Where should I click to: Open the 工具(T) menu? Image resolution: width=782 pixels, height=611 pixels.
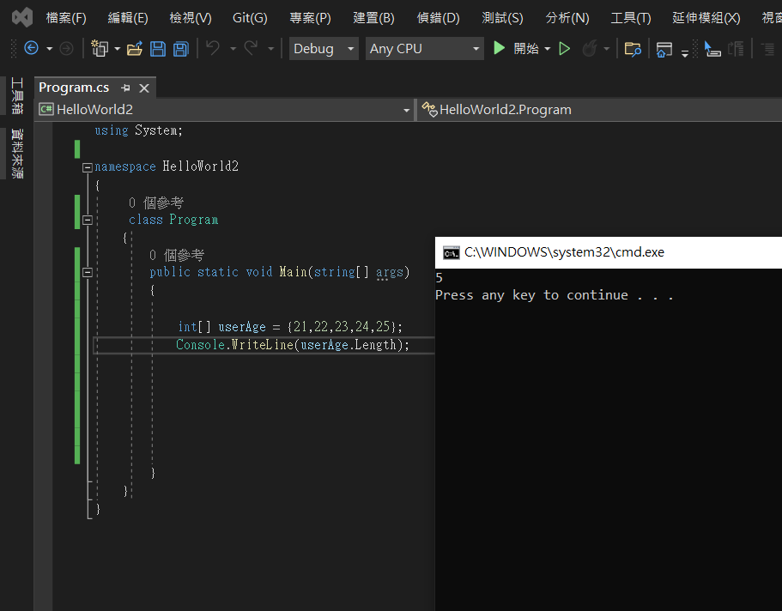[631, 18]
